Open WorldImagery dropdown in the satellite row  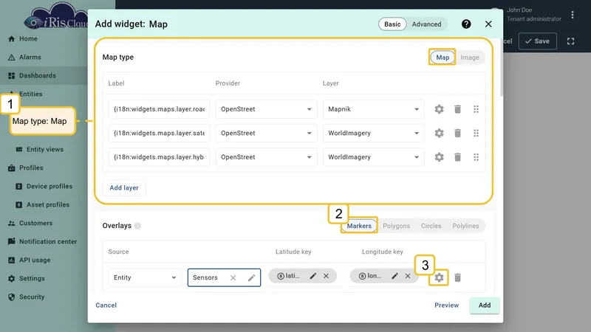pyautogui.click(x=374, y=134)
